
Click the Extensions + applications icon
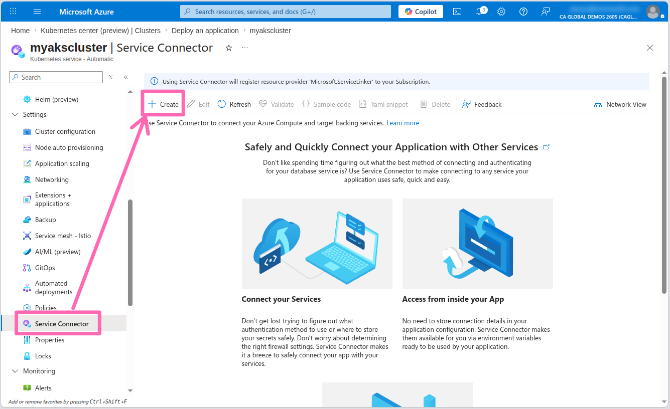click(x=27, y=199)
